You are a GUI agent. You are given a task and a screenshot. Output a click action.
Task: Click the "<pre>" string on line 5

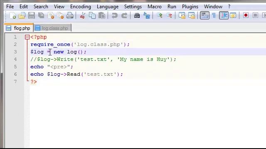tap(59, 67)
